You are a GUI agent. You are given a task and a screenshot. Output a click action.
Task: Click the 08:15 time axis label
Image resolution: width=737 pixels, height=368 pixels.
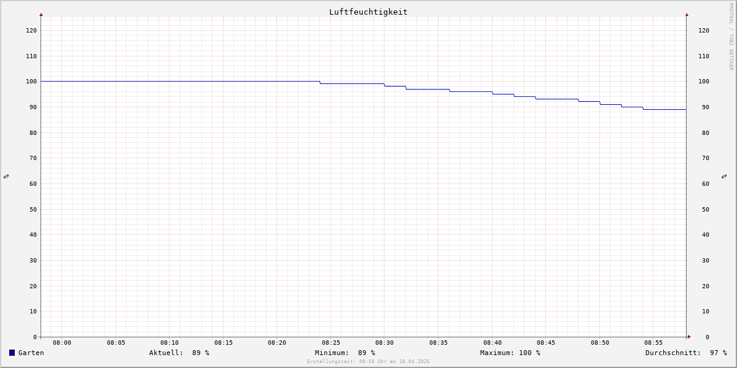click(x=224, y=343)
